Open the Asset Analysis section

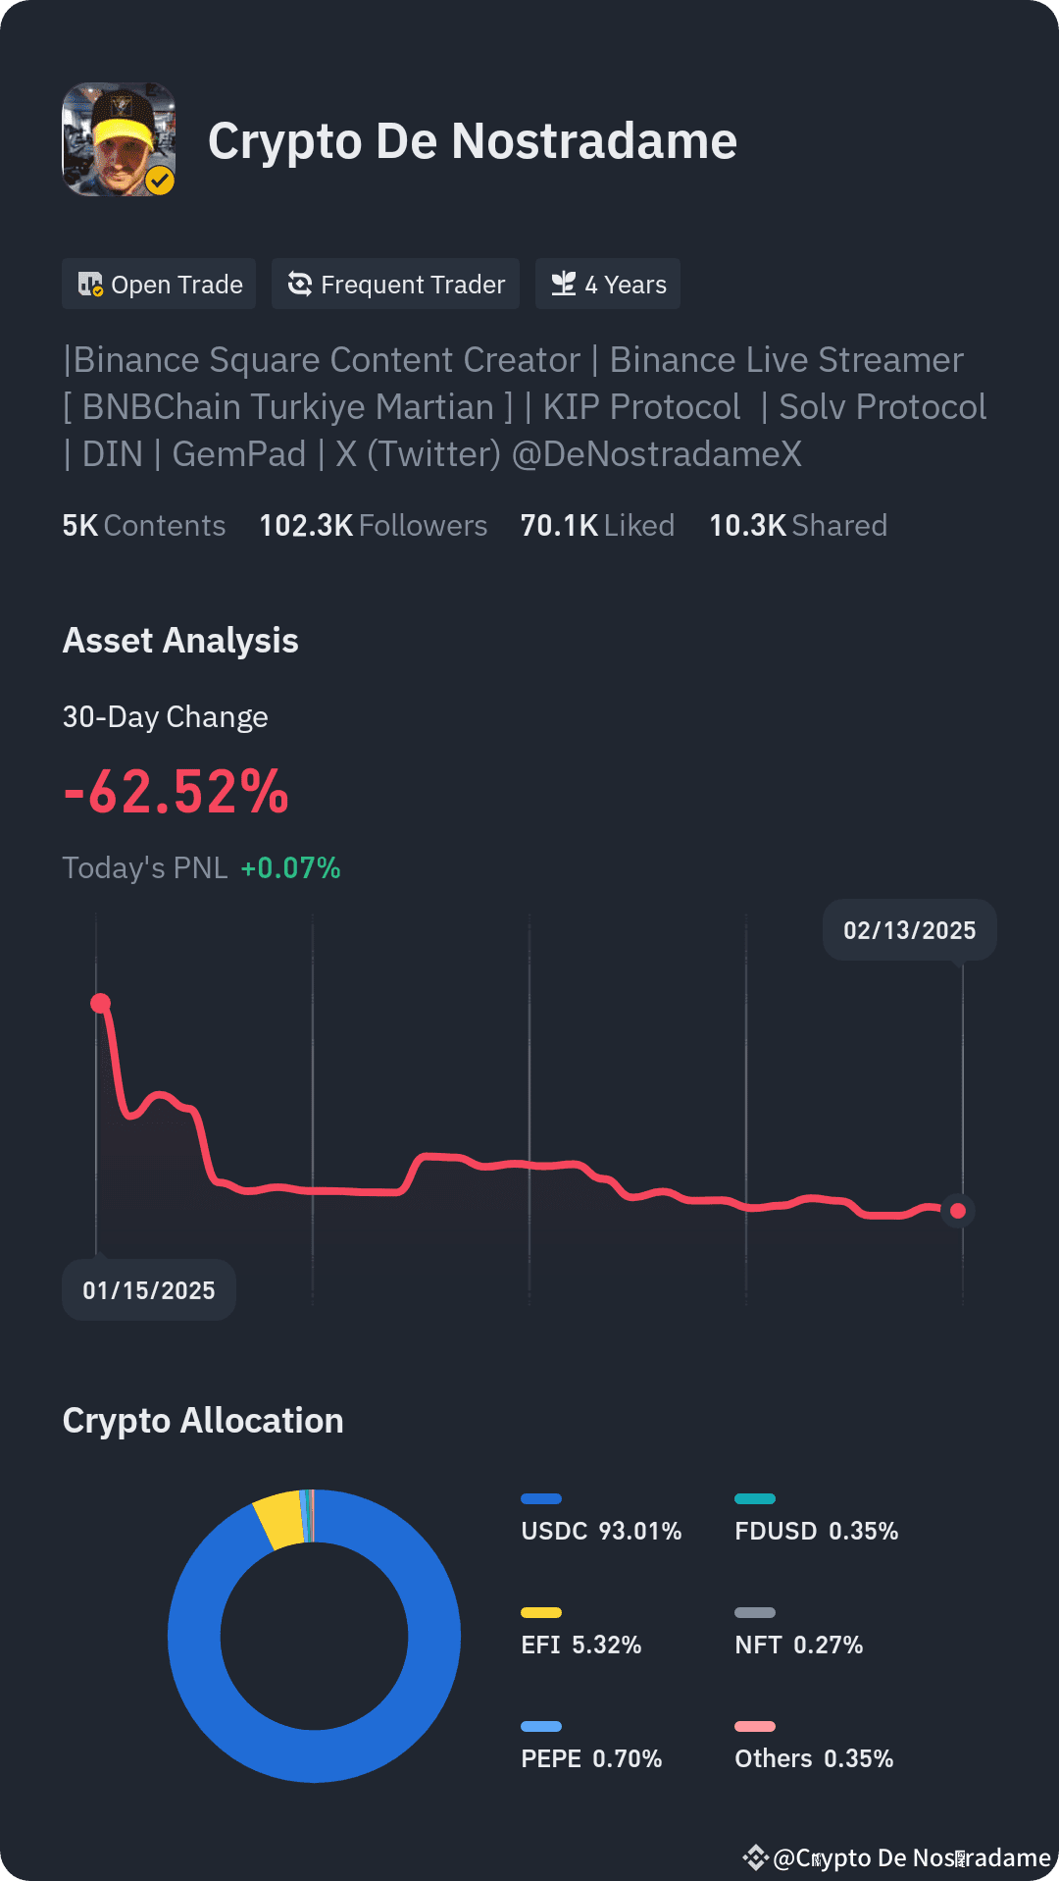[180, 640]
